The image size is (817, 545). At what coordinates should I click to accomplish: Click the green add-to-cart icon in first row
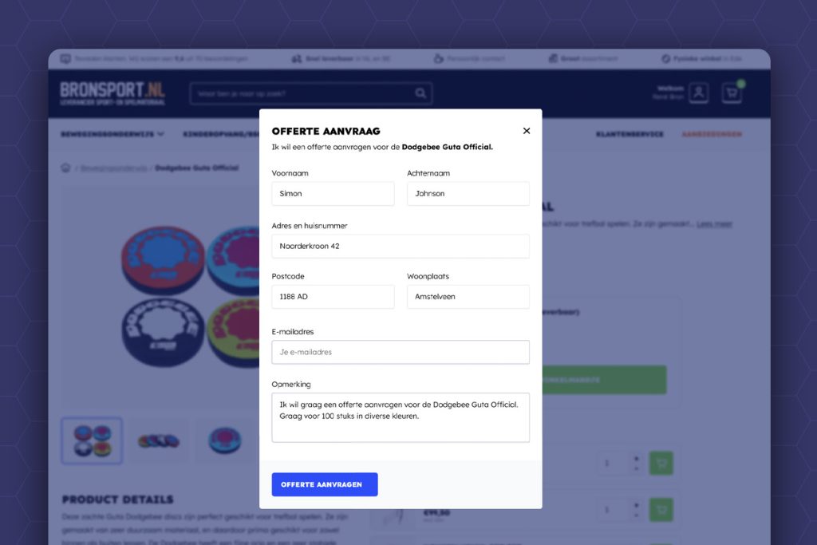pos(661,464)
